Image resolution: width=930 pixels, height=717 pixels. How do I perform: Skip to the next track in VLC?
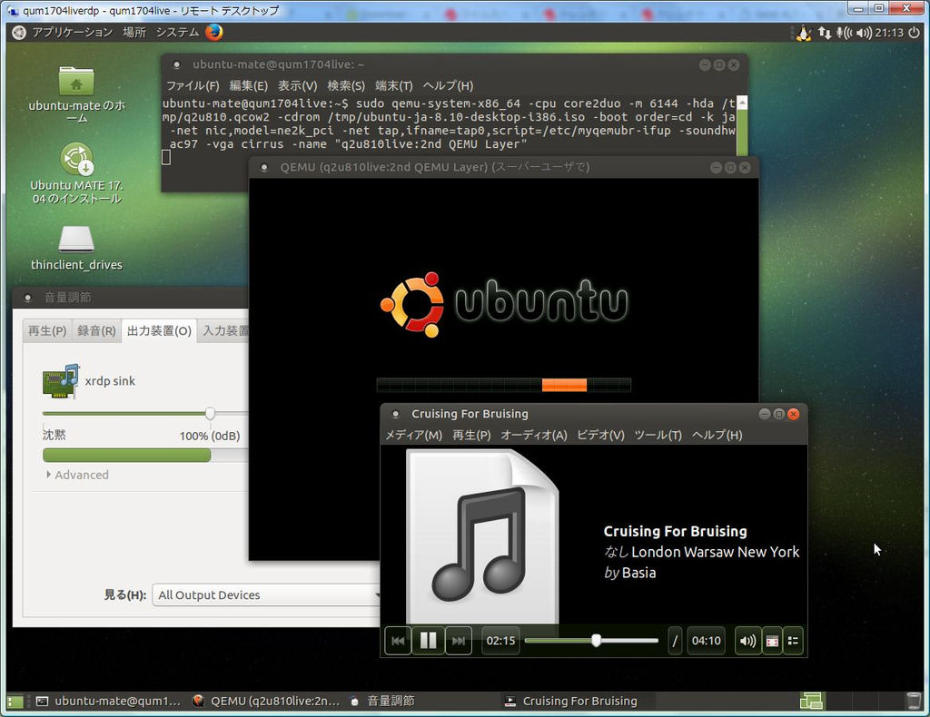click(x=459, y=641)
